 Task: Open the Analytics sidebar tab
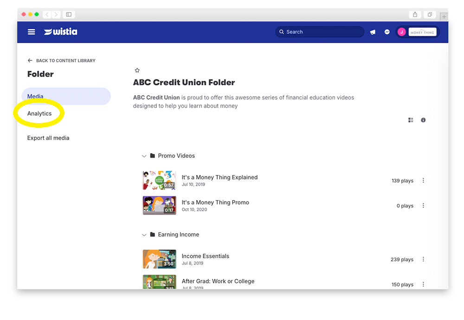click(39, 113)
